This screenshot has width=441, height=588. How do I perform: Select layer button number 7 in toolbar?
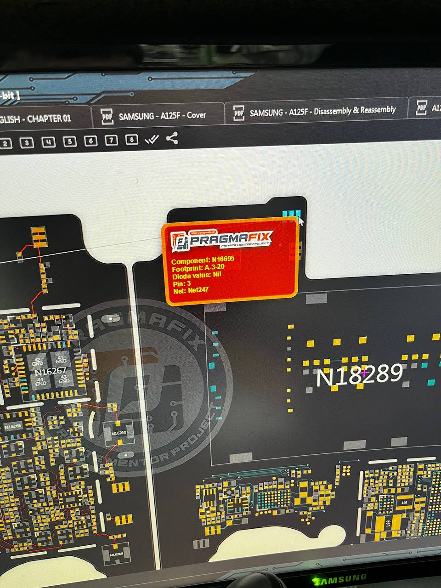pyautogui.click(x=111, y=140)
